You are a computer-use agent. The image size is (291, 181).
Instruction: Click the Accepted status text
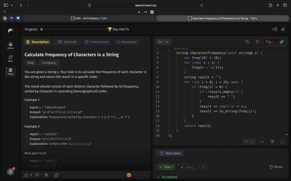(x=169, y=177)
